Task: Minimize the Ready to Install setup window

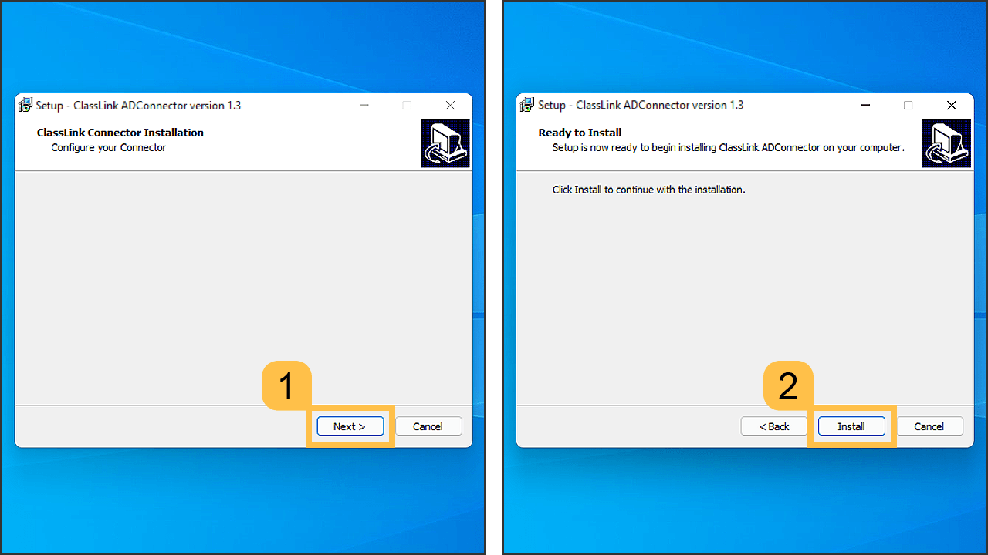Action: pyautogui.click(x=865, y=106)
